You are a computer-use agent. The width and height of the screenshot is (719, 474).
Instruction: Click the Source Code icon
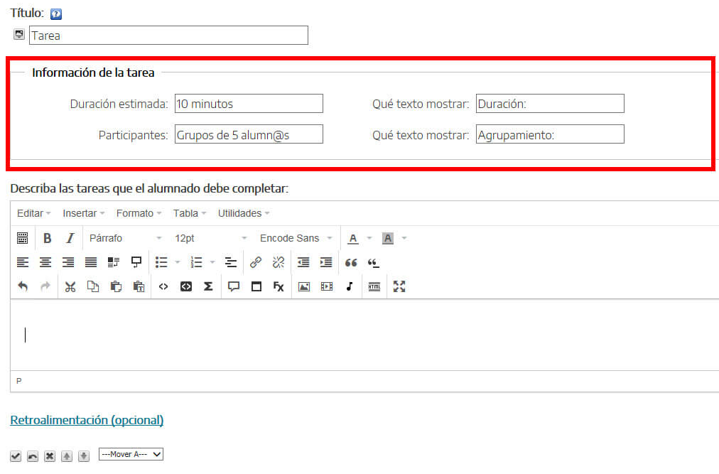[162, 286]
